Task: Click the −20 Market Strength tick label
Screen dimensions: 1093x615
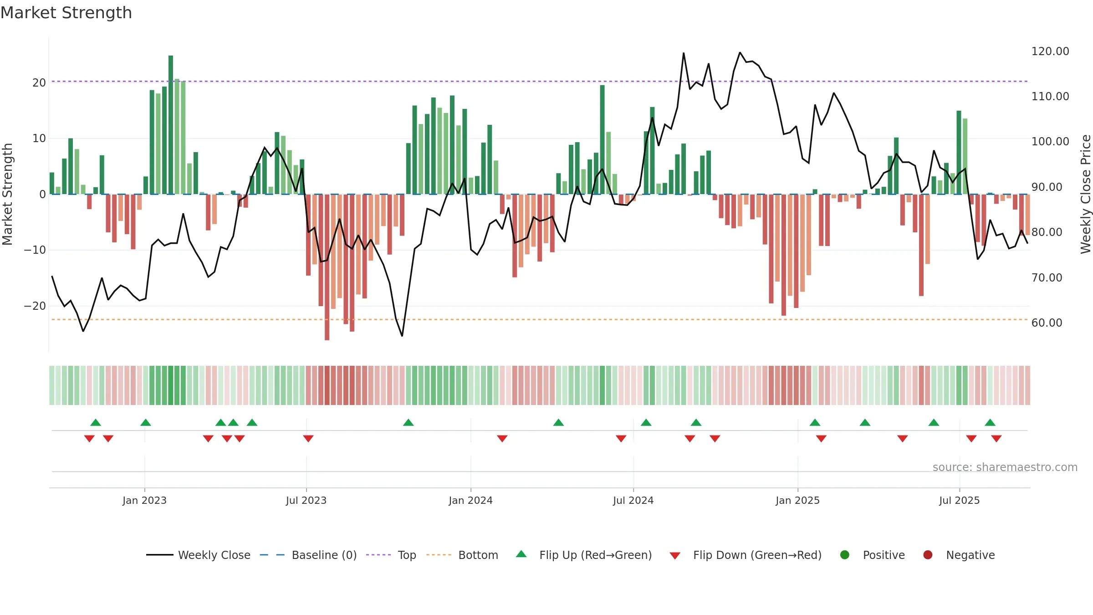Action: coord(35,306)
